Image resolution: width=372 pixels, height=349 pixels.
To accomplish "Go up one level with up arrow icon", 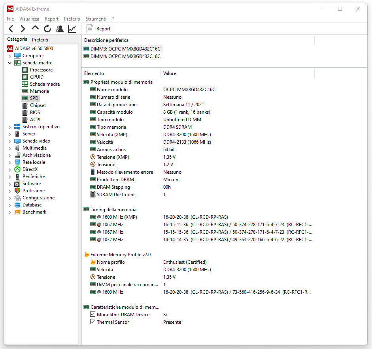I will click(x=35, y=28).
